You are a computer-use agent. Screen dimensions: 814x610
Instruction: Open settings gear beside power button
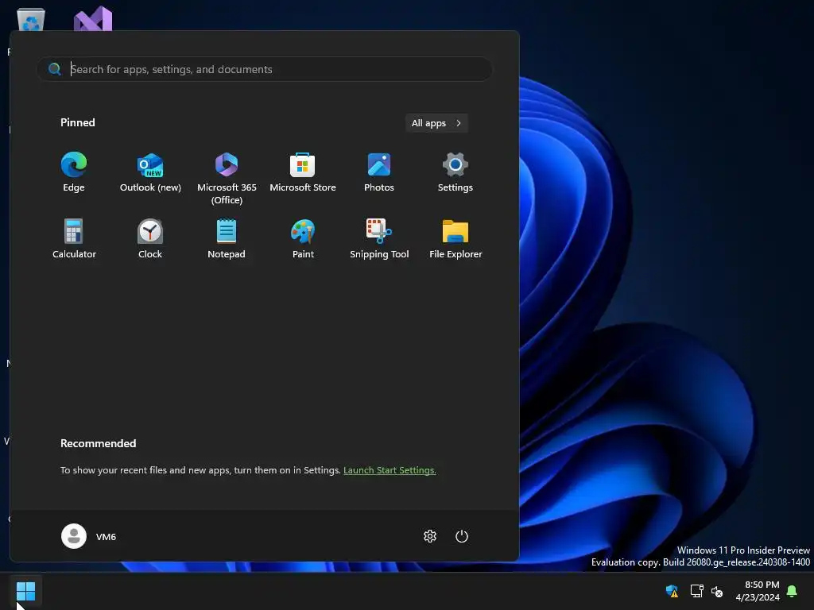[x=430, y=536]
